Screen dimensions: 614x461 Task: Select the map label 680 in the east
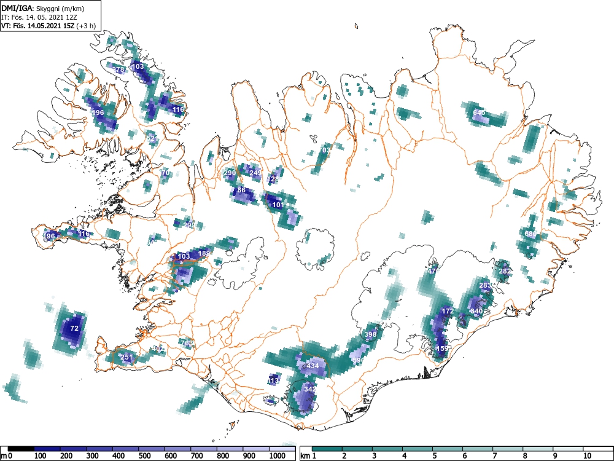pyautogui.click(x=530, y=234)
